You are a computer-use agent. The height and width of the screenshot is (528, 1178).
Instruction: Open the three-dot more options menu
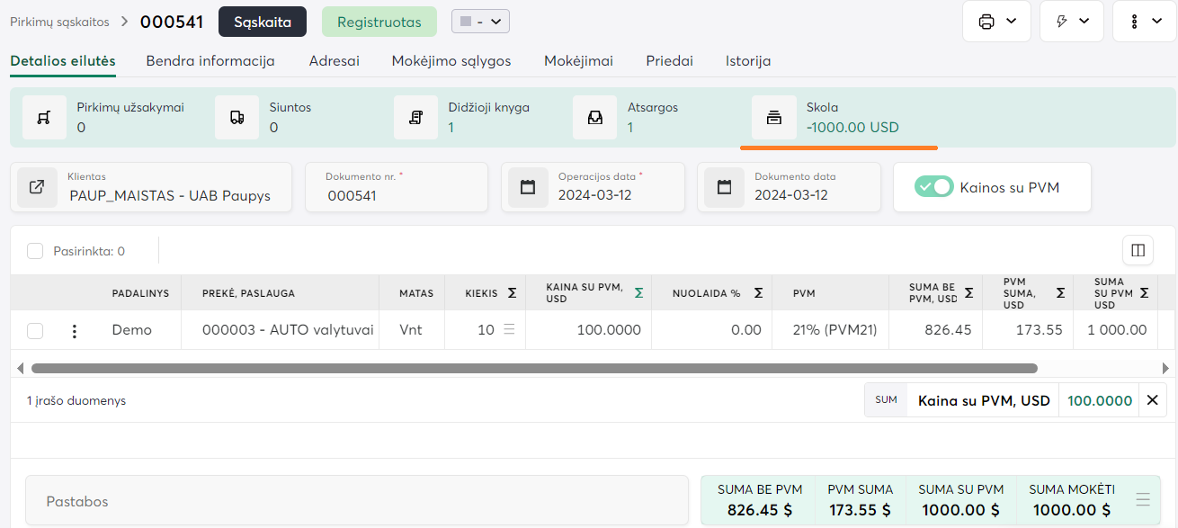1137,22
